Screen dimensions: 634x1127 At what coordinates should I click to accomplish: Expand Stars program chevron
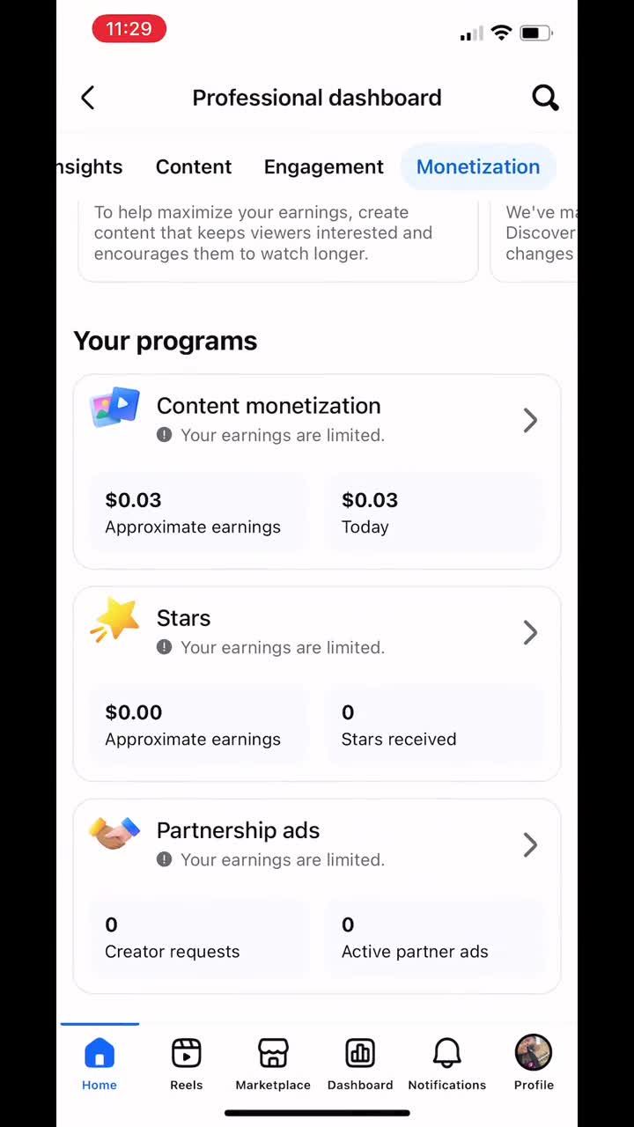(530, 632)
